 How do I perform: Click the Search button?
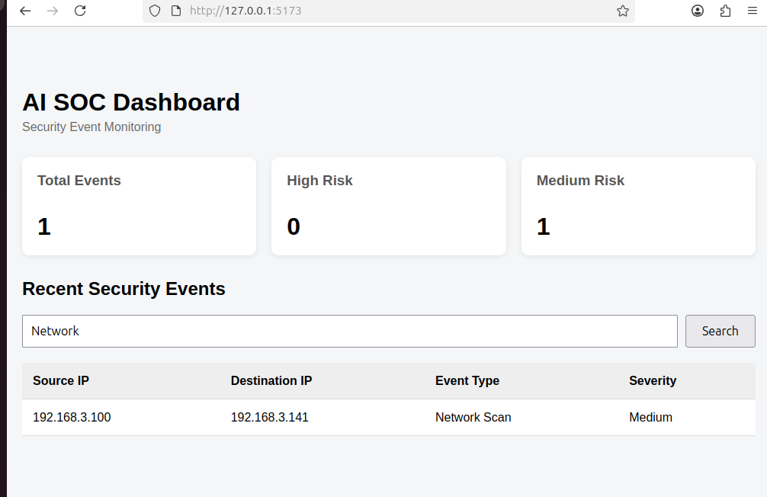pos(720,331)
